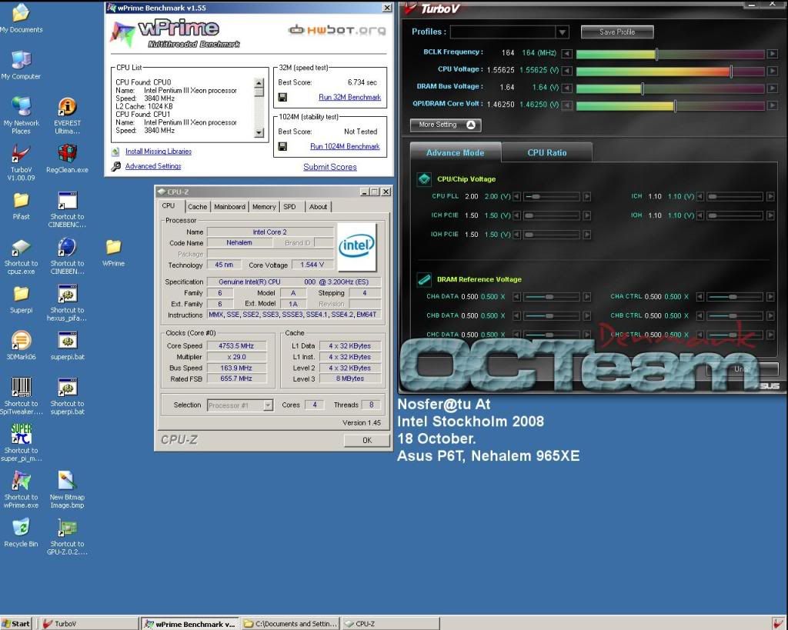Click the DRAM Reference Voltage section icon
Viewport: 788px width, 630px height.
(424, 279)
